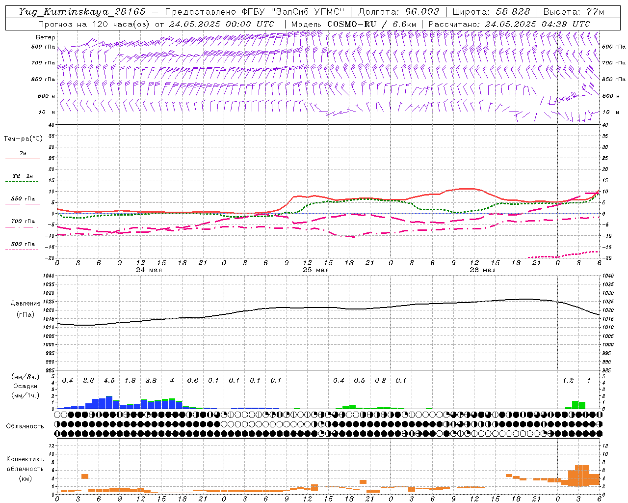Click the 3.8 precipitation amount

(151, 381)
